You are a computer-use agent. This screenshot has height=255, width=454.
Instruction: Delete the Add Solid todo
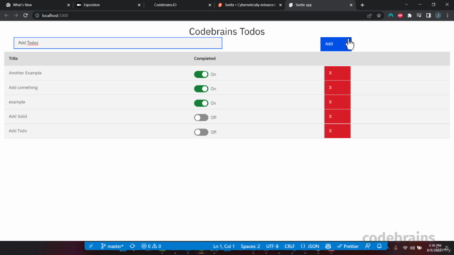[x=338, y=116]
